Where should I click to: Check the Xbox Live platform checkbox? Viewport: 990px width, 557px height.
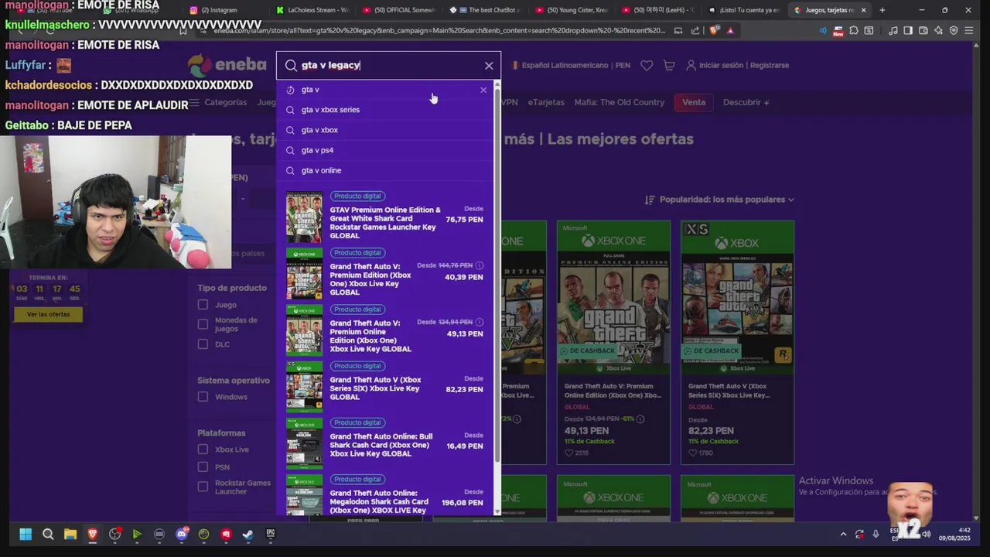pos(203,449)
